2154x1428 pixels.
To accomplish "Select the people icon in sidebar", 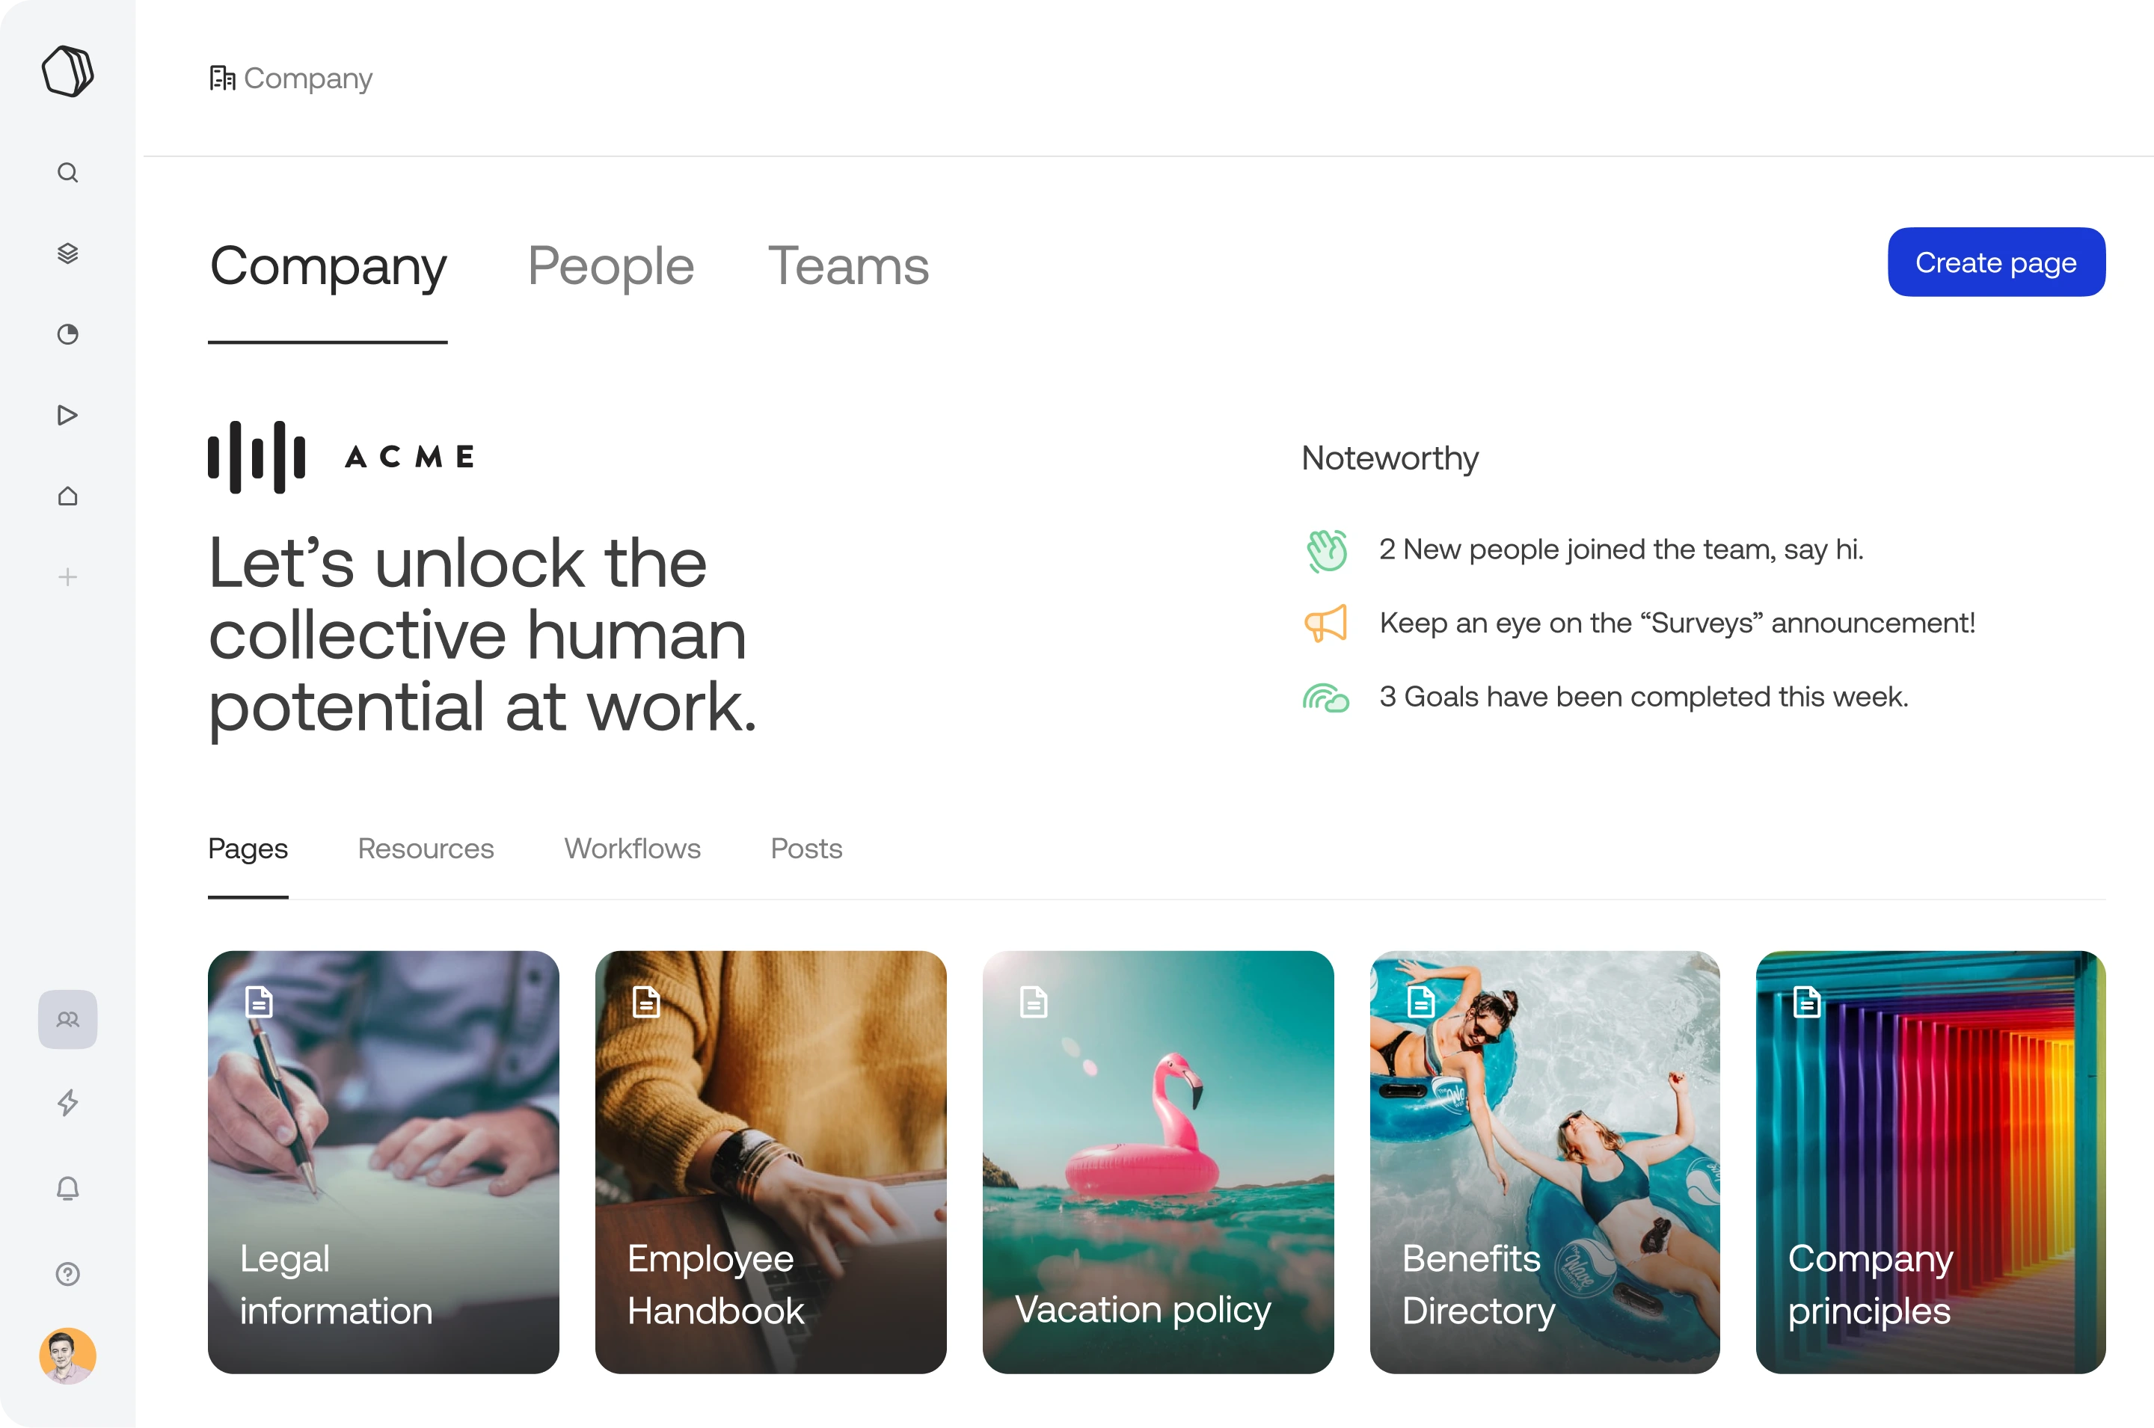I will tap(67, 1019).
